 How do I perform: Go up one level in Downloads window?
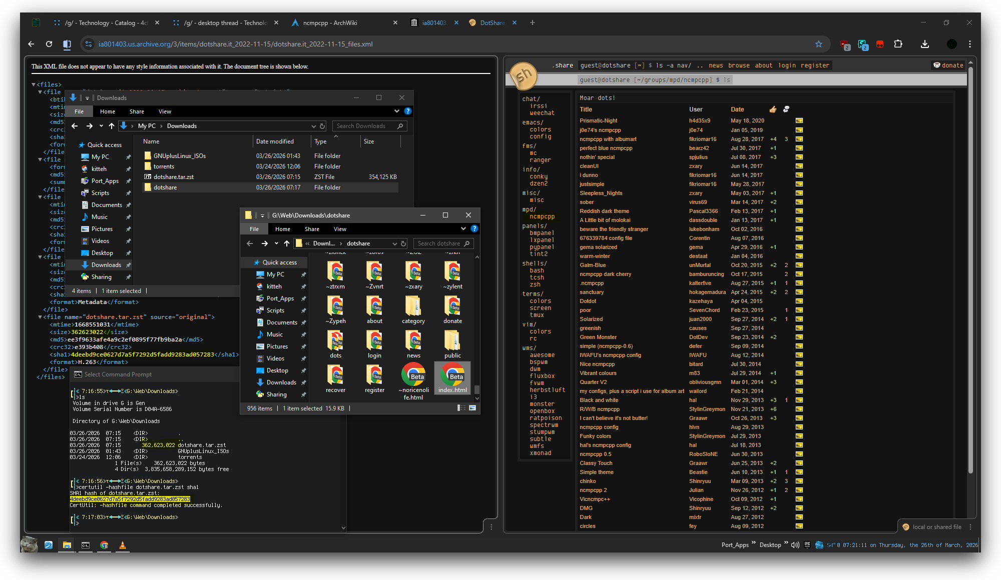click(112, 126)
